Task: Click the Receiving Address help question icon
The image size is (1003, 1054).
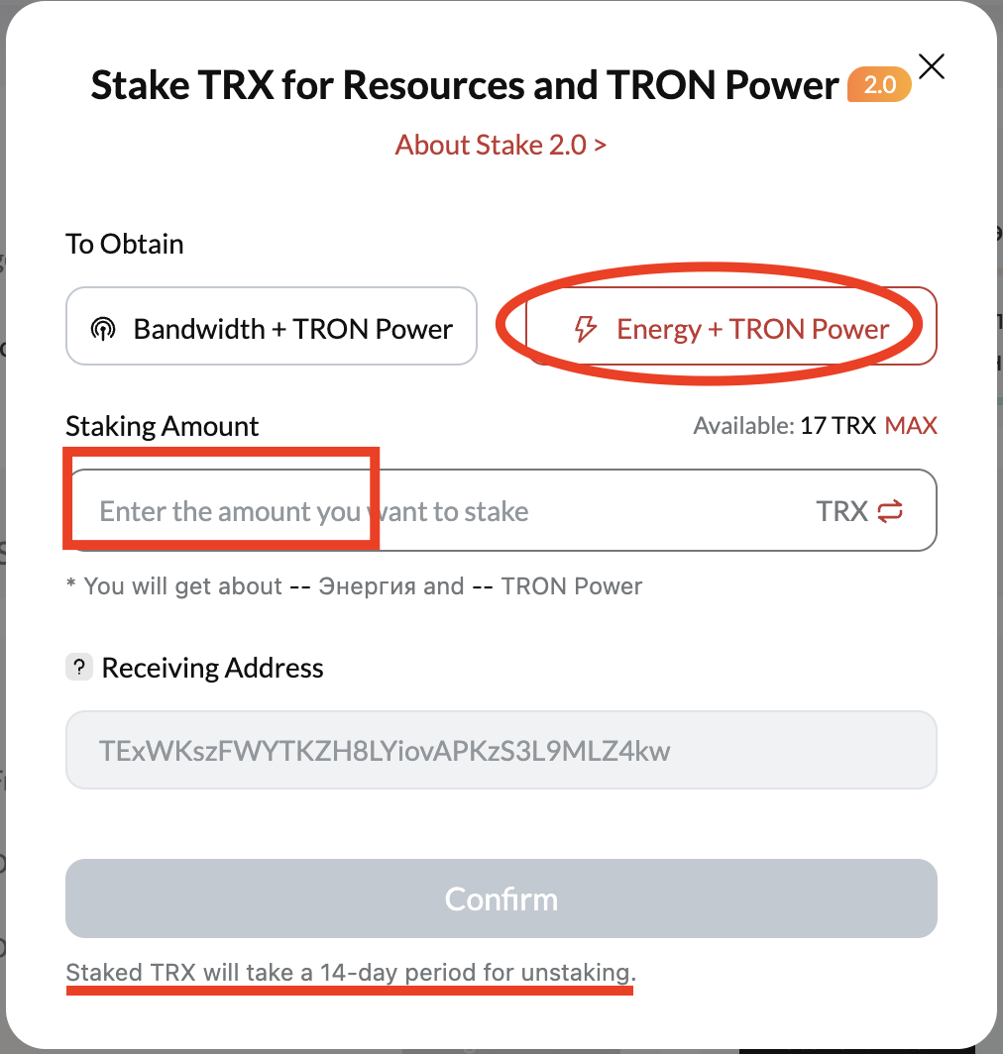Action: tap(79, 668)
